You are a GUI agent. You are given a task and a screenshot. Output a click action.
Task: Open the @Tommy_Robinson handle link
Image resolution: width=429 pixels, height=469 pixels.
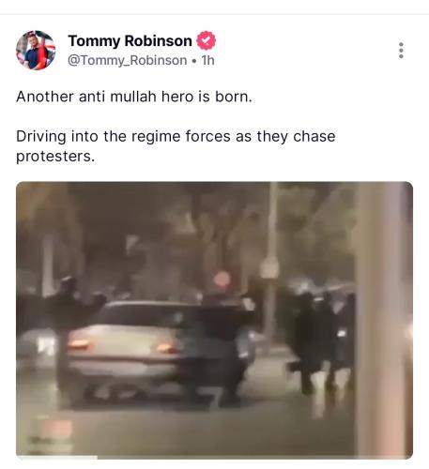[x=127, y=60]
